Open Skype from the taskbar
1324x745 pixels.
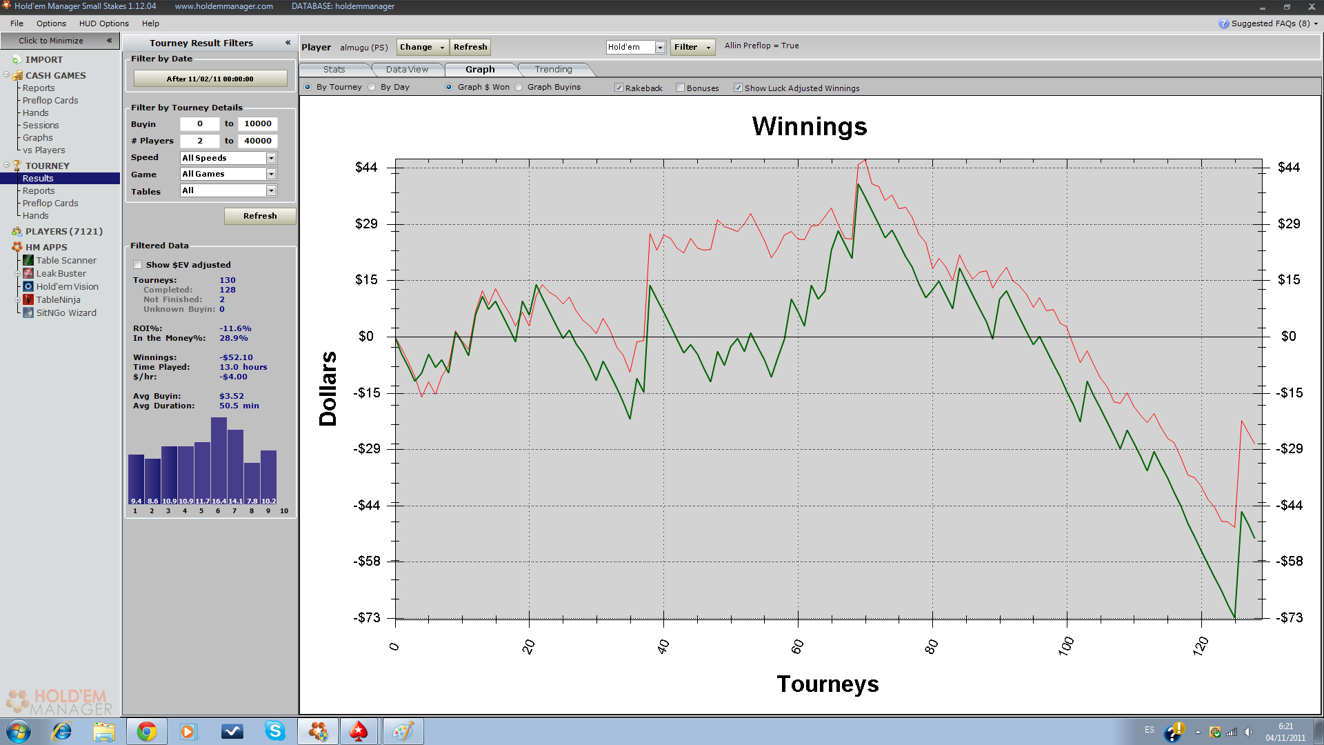point(274,731)
